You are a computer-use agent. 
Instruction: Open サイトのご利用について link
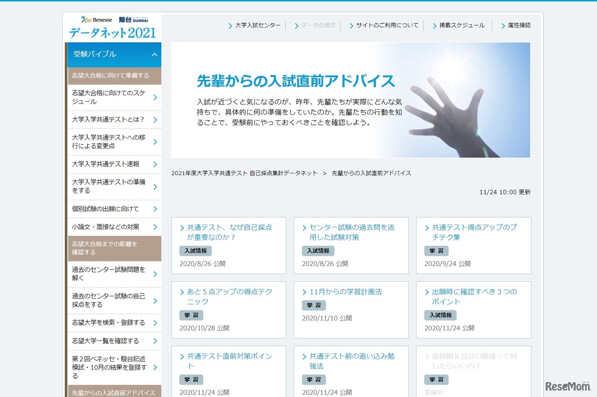(x=386, y=26)
